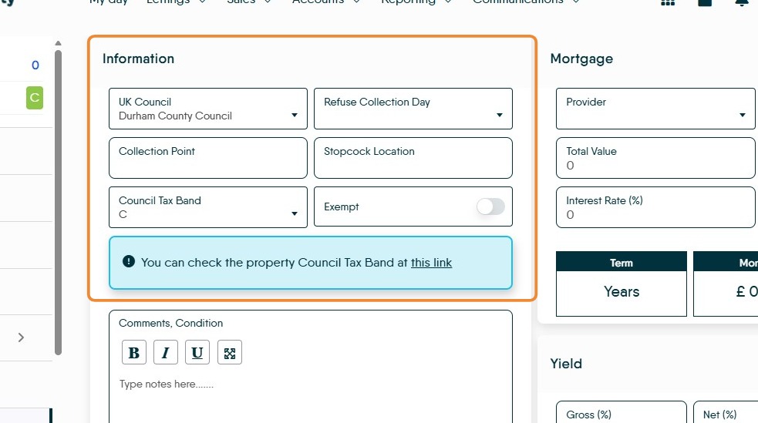Image resolution: width=758 pixels, height=423 pixels.
Task: Open the UK Council dropdown
Action: 208,109
